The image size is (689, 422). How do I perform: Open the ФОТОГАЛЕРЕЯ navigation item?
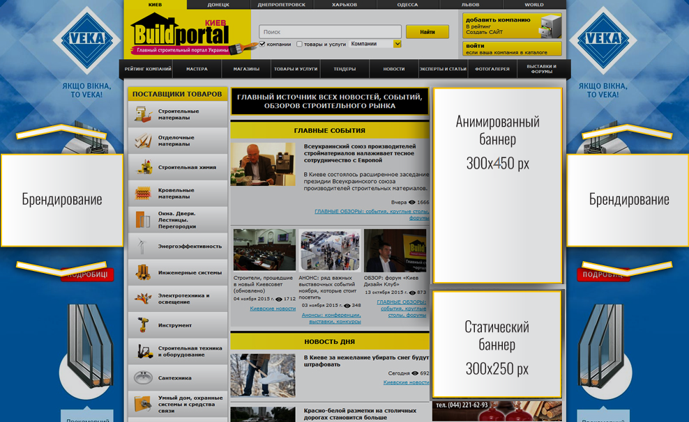[492, 69]
